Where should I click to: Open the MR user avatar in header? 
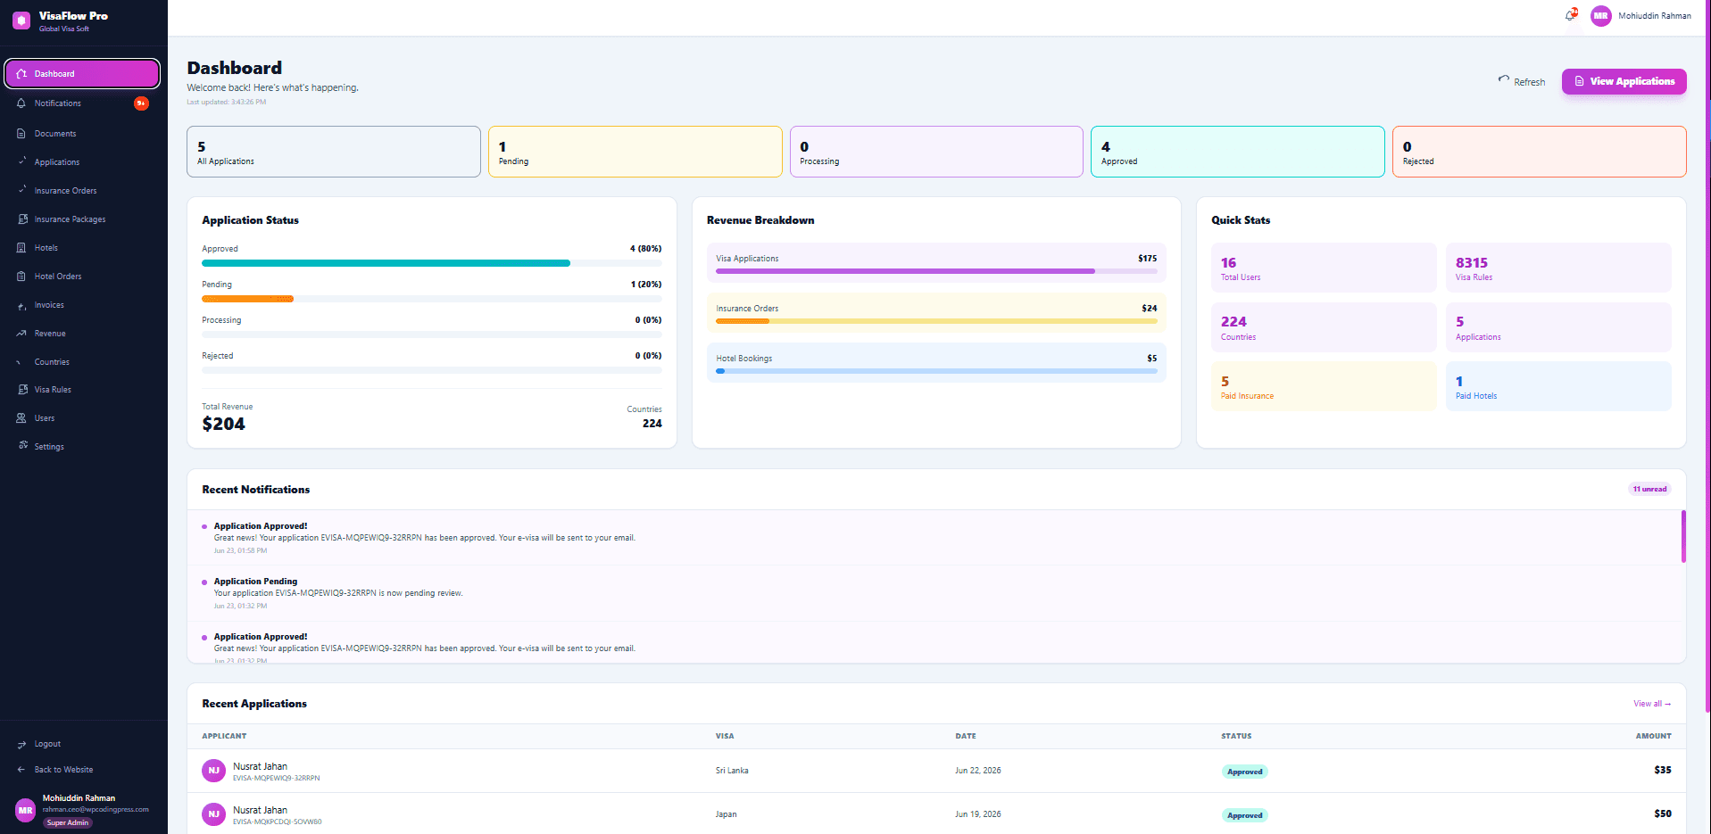1601,15
